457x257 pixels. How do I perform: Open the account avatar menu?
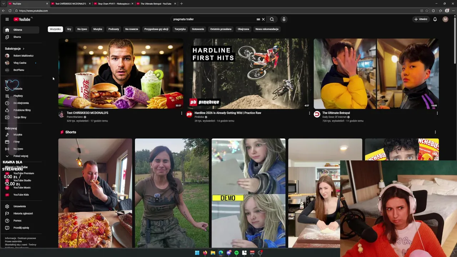click(x=445, y=19)
